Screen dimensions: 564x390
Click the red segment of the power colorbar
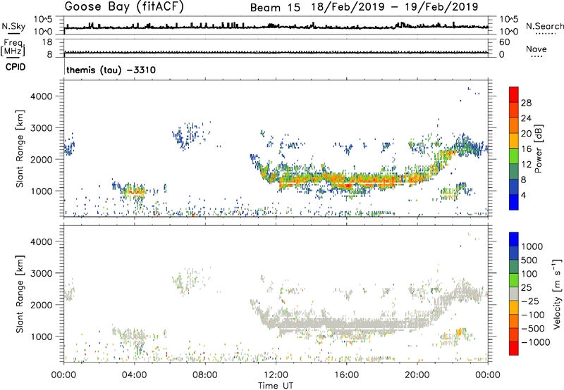[x=514, y=94]
